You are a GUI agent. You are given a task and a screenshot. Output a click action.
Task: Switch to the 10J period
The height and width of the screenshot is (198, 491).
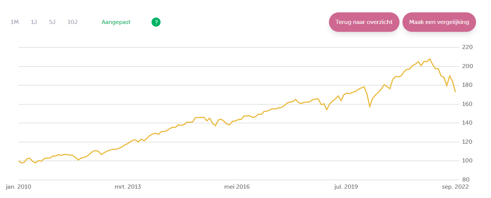coord(72,22)
